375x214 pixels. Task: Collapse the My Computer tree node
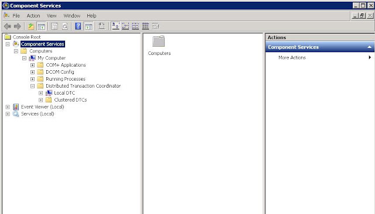[x=24, y=58]
